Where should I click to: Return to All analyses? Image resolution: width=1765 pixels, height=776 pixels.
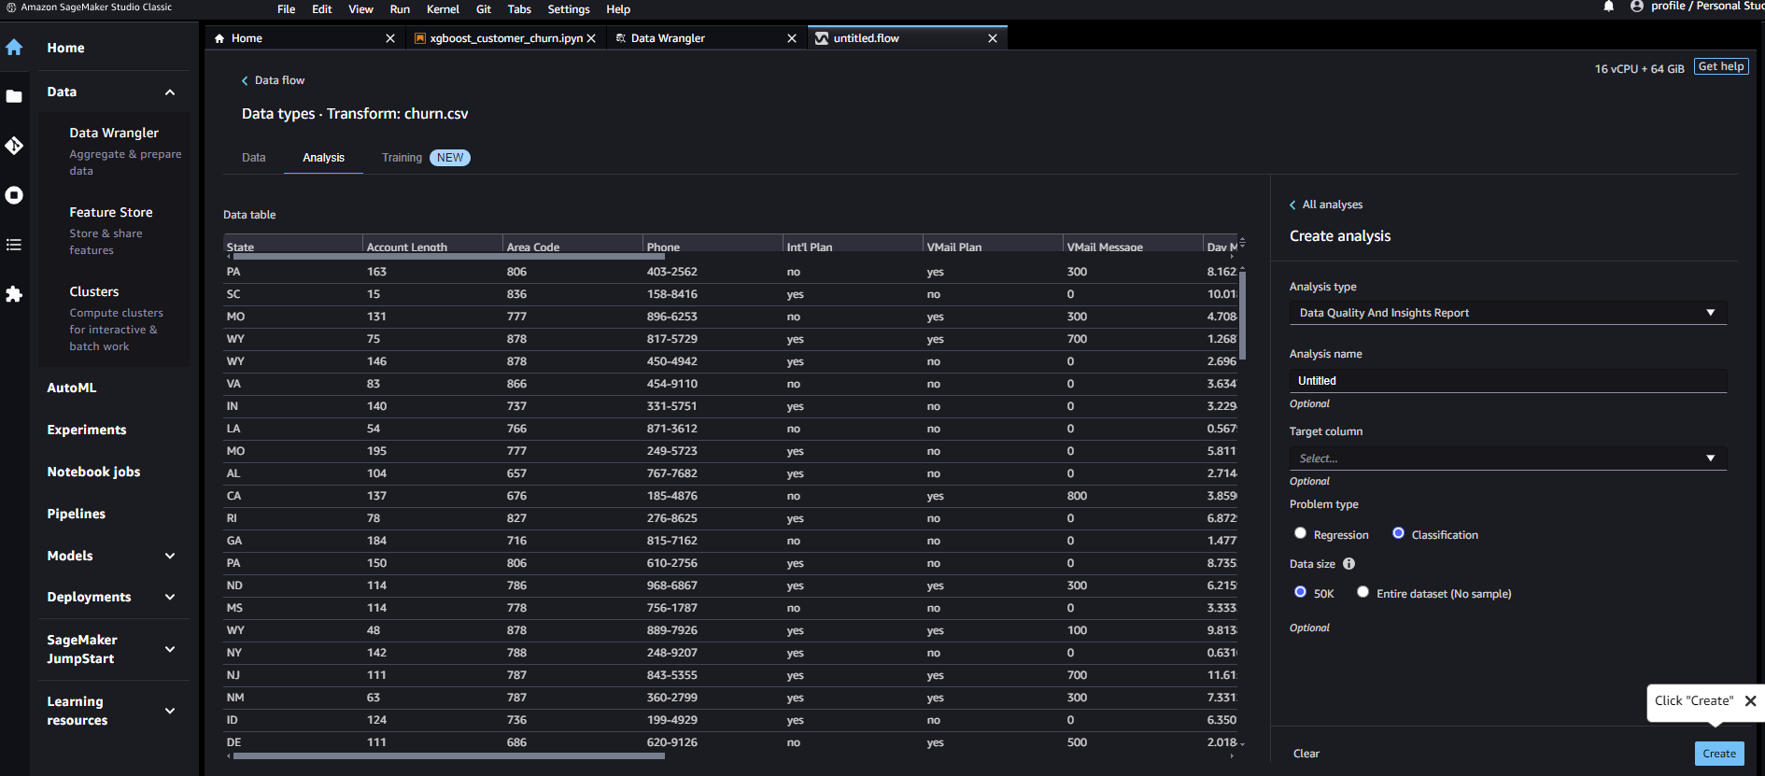(1326, 205)
